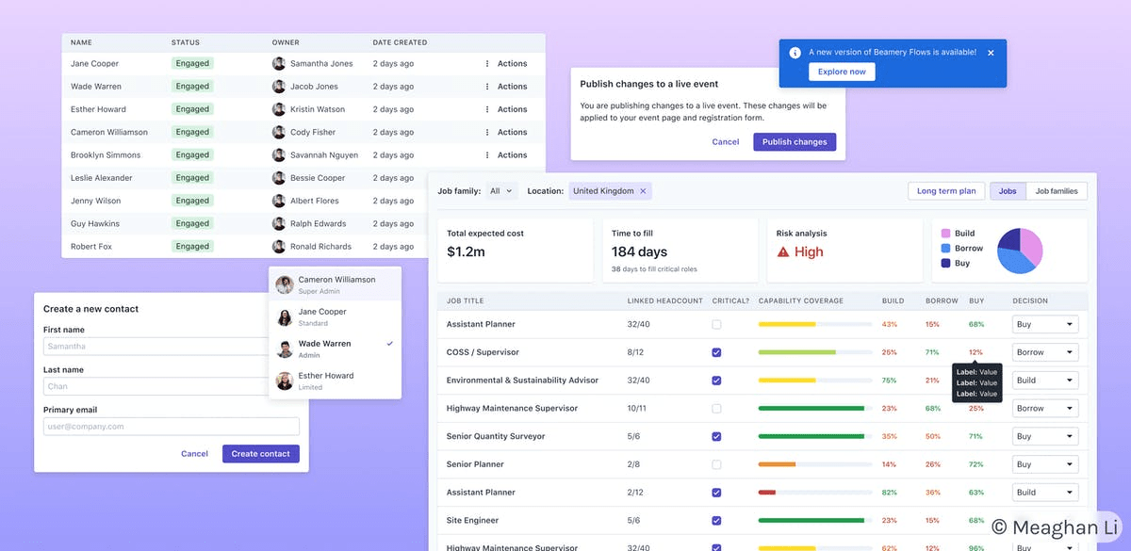Screen dimensions: 1131x551
Task: Click the info icon in the blue notification banner
Action: coord(795,53)
